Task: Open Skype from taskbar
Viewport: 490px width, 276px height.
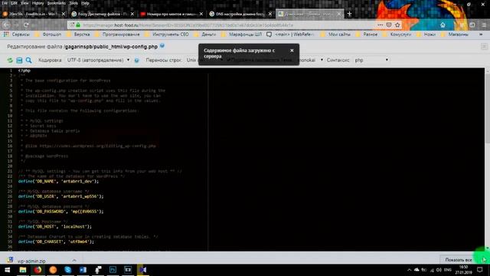Action: (x=67, y=270)
